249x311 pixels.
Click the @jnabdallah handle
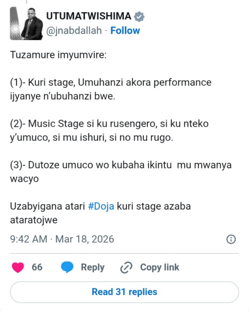tap(74, 30)
